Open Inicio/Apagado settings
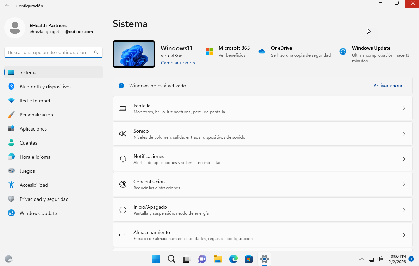Viewport: 419px width, 266px height. point(262,210)
